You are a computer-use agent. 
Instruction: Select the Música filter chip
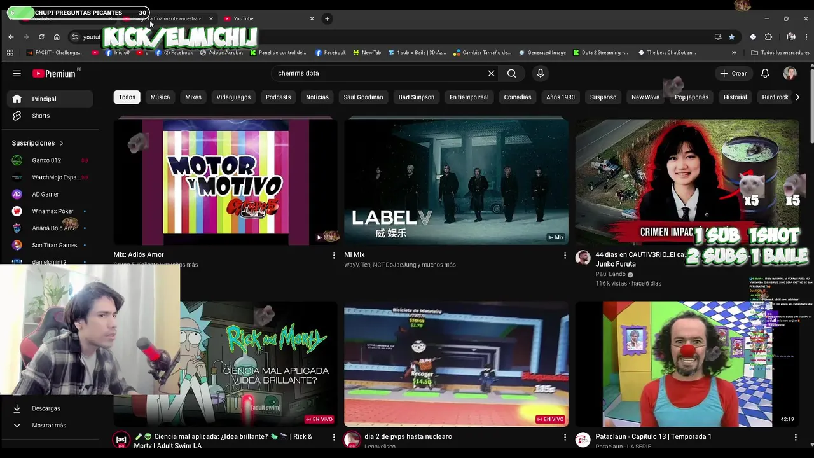pos(160,97)
